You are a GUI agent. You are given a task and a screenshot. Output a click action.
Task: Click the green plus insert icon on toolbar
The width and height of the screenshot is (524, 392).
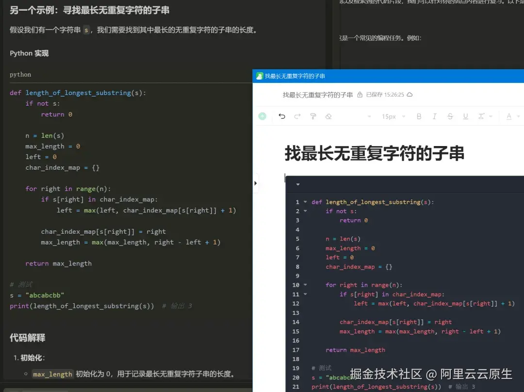click(262, 116)
